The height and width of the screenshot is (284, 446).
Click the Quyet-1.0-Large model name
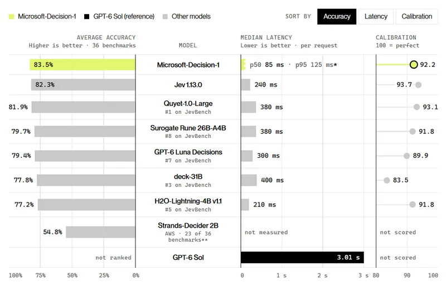(188, 103)
